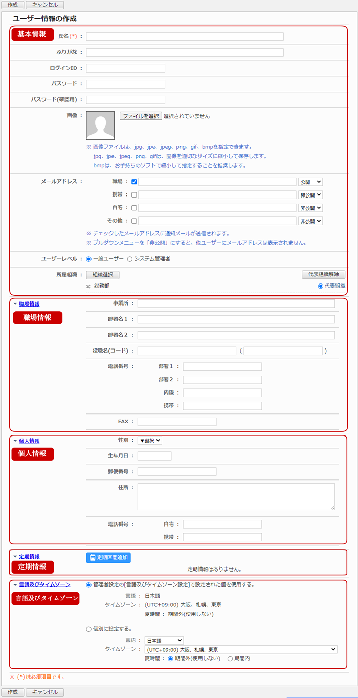Click the top キャンセル button
Image resolution: width=358 pixels, height=698 pixels.
pos(45,5)
